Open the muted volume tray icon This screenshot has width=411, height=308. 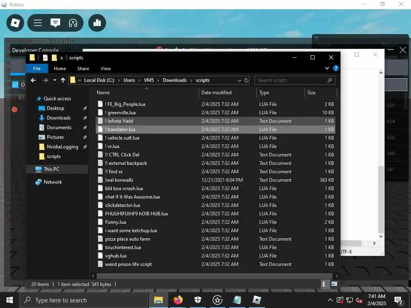point(359,300)
